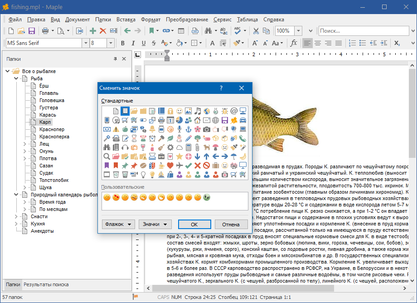Viewport: 417px width, 303px height.
Task: Toggle italic text formatting
Action: coord(133,43)
